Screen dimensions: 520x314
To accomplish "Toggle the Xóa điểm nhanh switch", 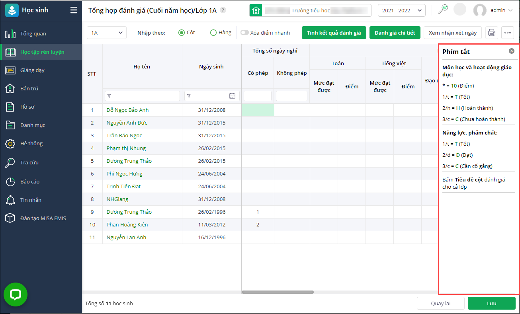I will point(244,33).
